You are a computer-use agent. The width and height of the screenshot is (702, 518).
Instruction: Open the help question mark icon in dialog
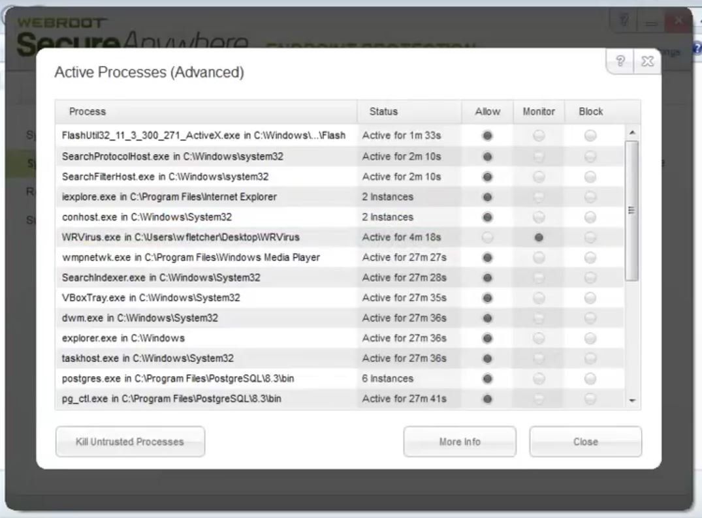click(x=620, y=61)
